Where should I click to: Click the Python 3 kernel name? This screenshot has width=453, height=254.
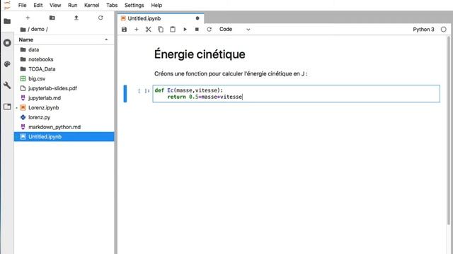pyautogui.click(x=423, y=30)
